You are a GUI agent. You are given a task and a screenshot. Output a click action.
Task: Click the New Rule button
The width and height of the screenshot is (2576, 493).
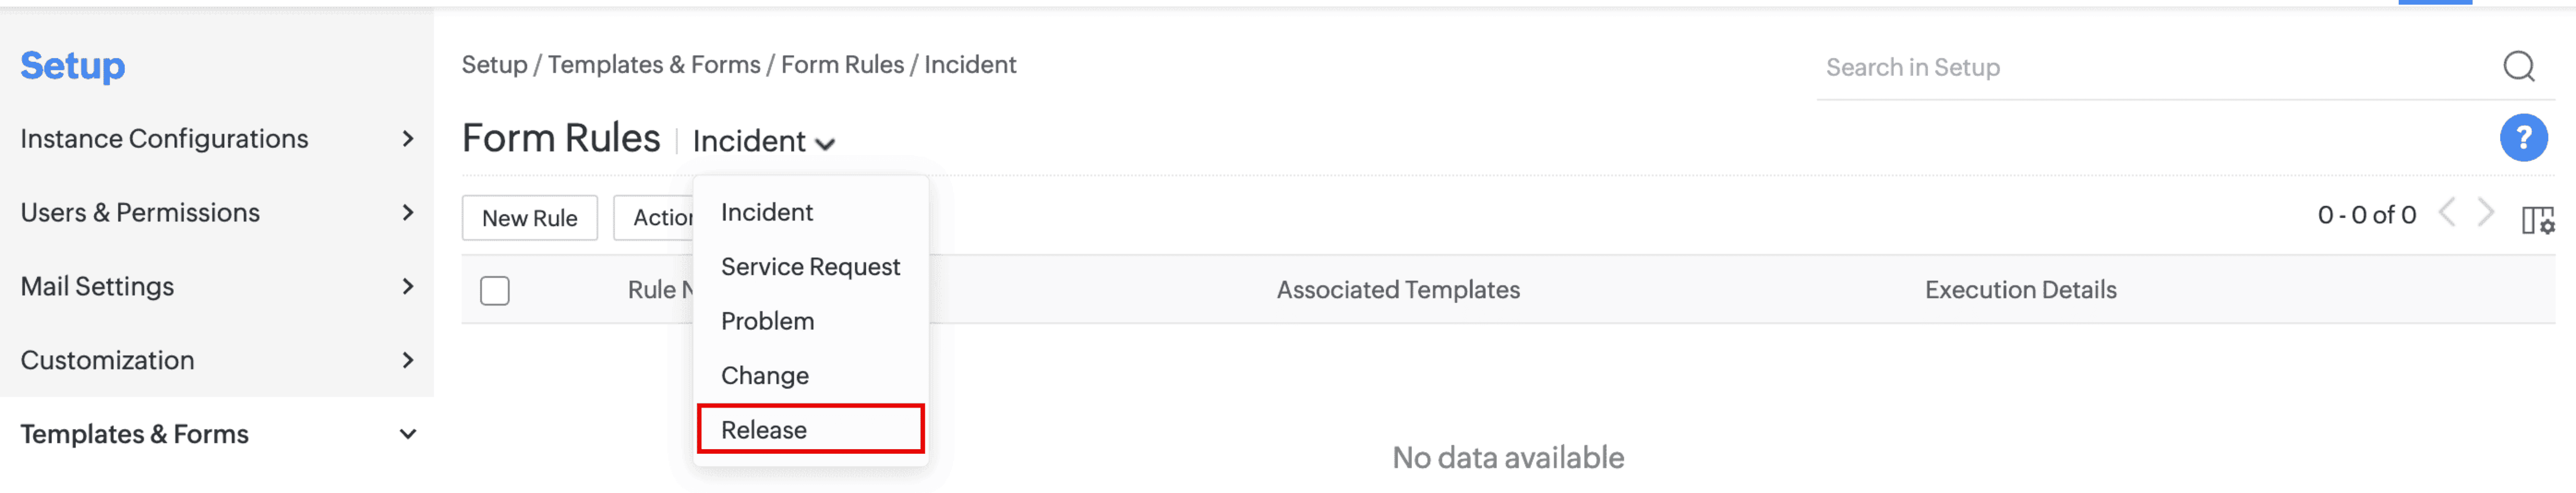(x=529, y=218)
